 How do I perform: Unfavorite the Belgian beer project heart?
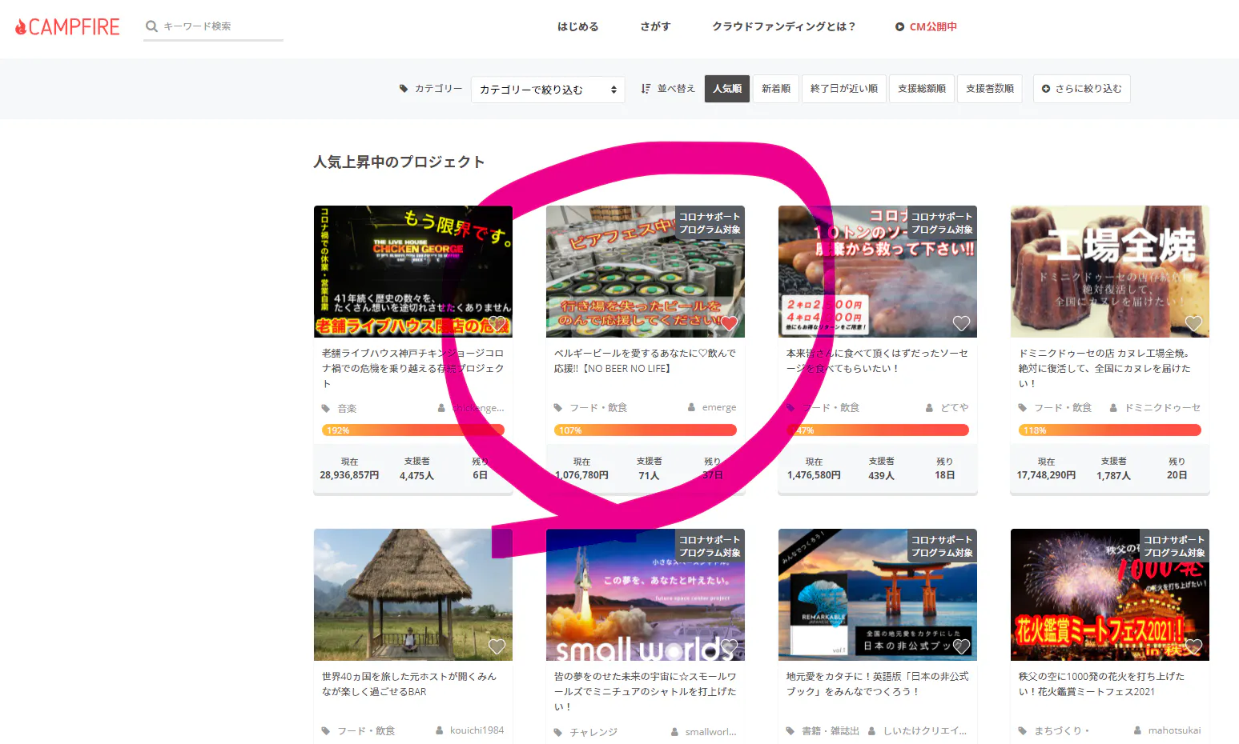(x=729, y=323)
